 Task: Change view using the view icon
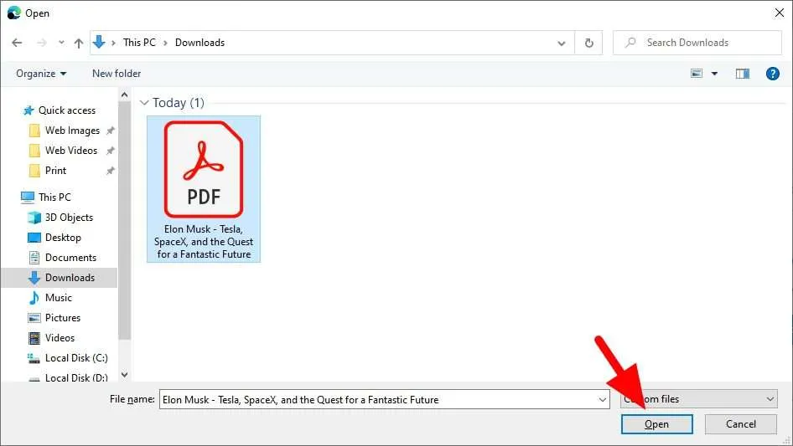(x=697, y=74)
